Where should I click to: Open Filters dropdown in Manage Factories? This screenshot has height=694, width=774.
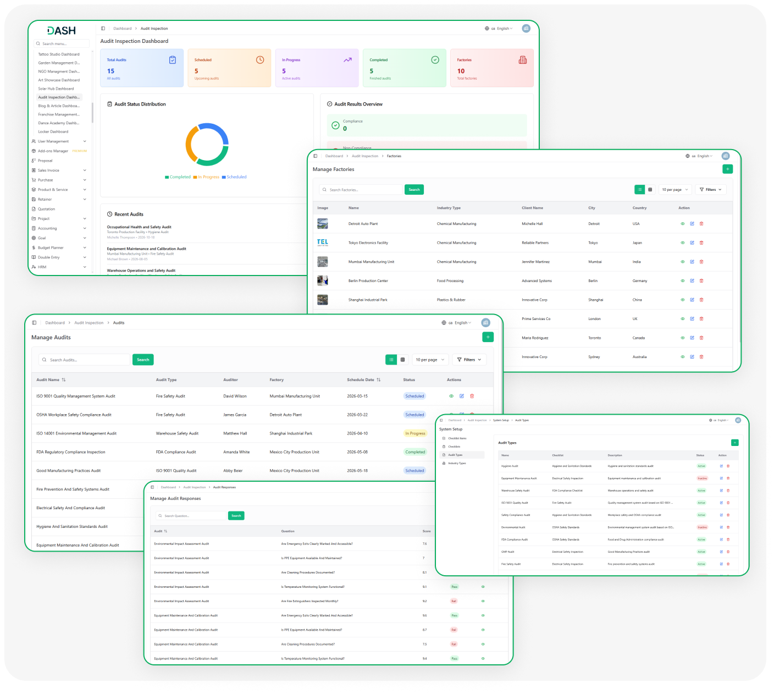[x=711, y=190]
